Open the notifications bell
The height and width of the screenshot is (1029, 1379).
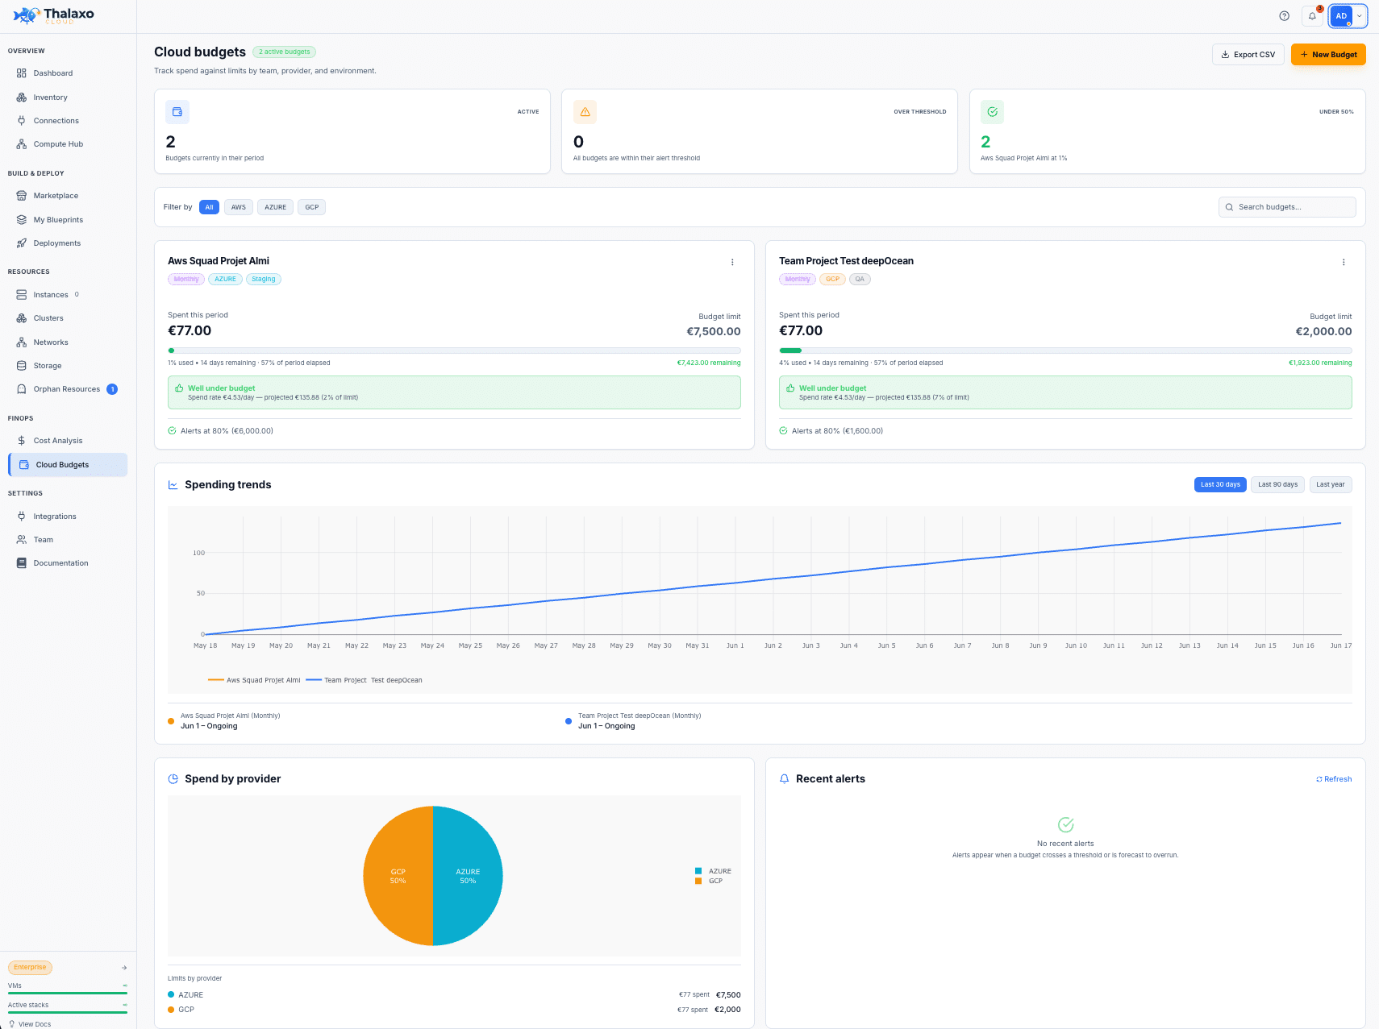click(1312, 16)
